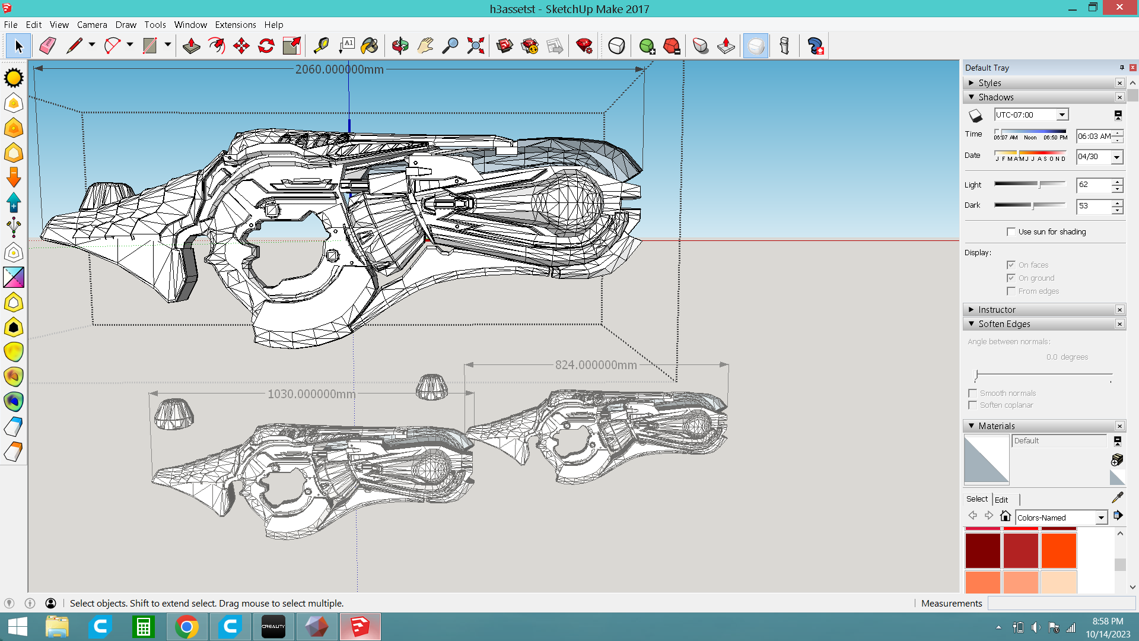
Task: Open the Camera menu
Action: [x=92, y=25]
